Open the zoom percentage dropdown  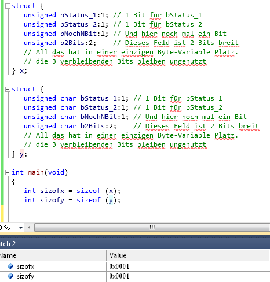click(x=21, y=228)
